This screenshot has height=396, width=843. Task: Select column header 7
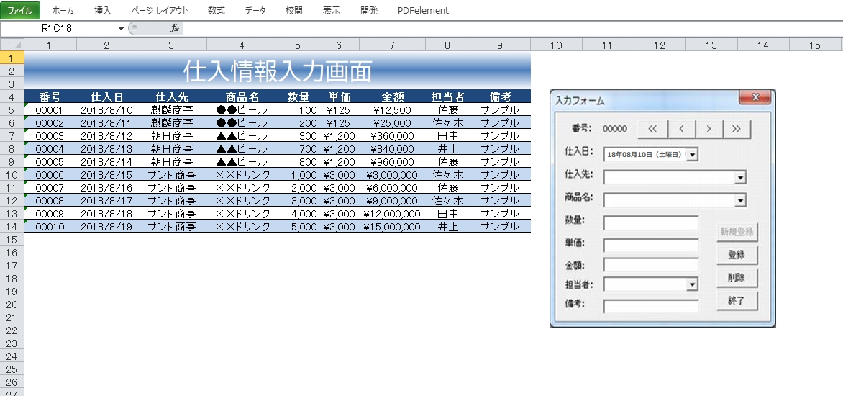coord(392,45)
